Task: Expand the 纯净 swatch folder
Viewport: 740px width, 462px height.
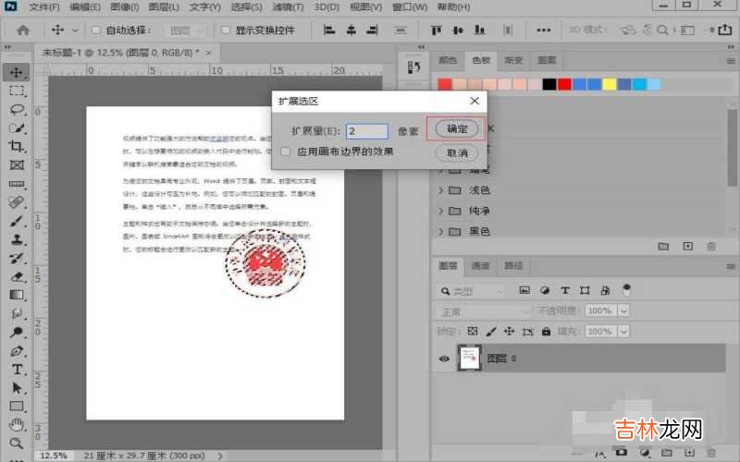Action: 440,211
